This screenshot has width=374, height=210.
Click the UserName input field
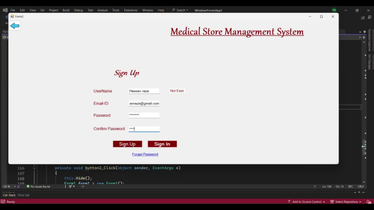[x=144, y=91]
